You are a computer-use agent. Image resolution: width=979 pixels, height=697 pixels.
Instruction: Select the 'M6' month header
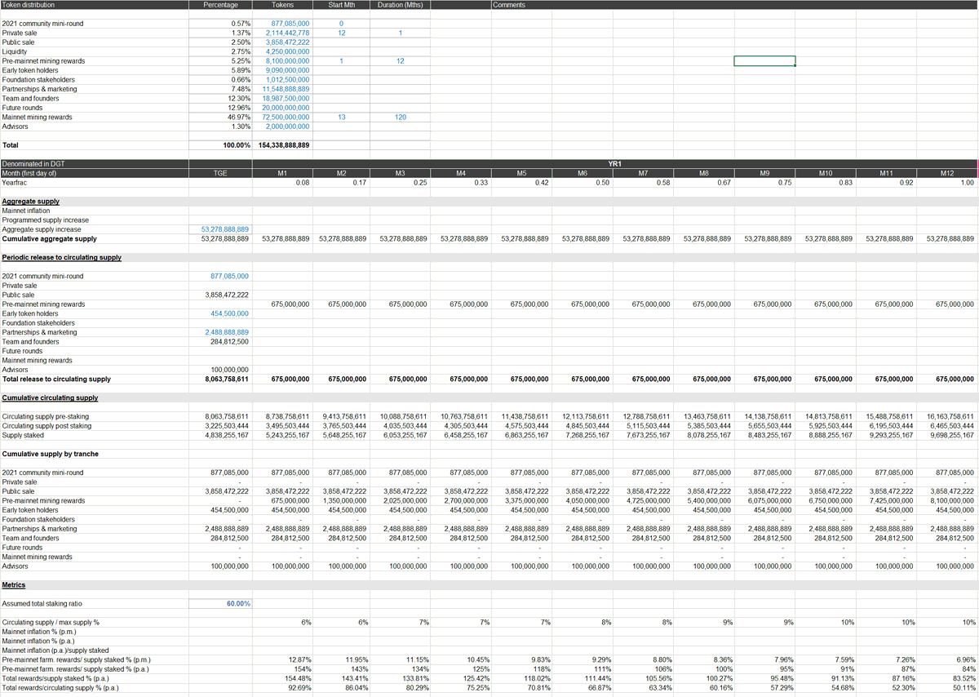point(583,173)
